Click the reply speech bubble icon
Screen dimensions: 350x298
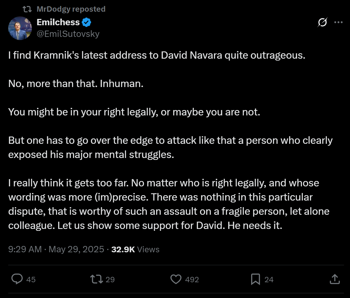pos(17,279)
